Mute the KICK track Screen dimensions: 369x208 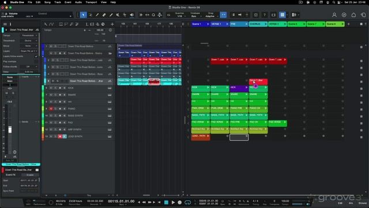coord(51,88)
